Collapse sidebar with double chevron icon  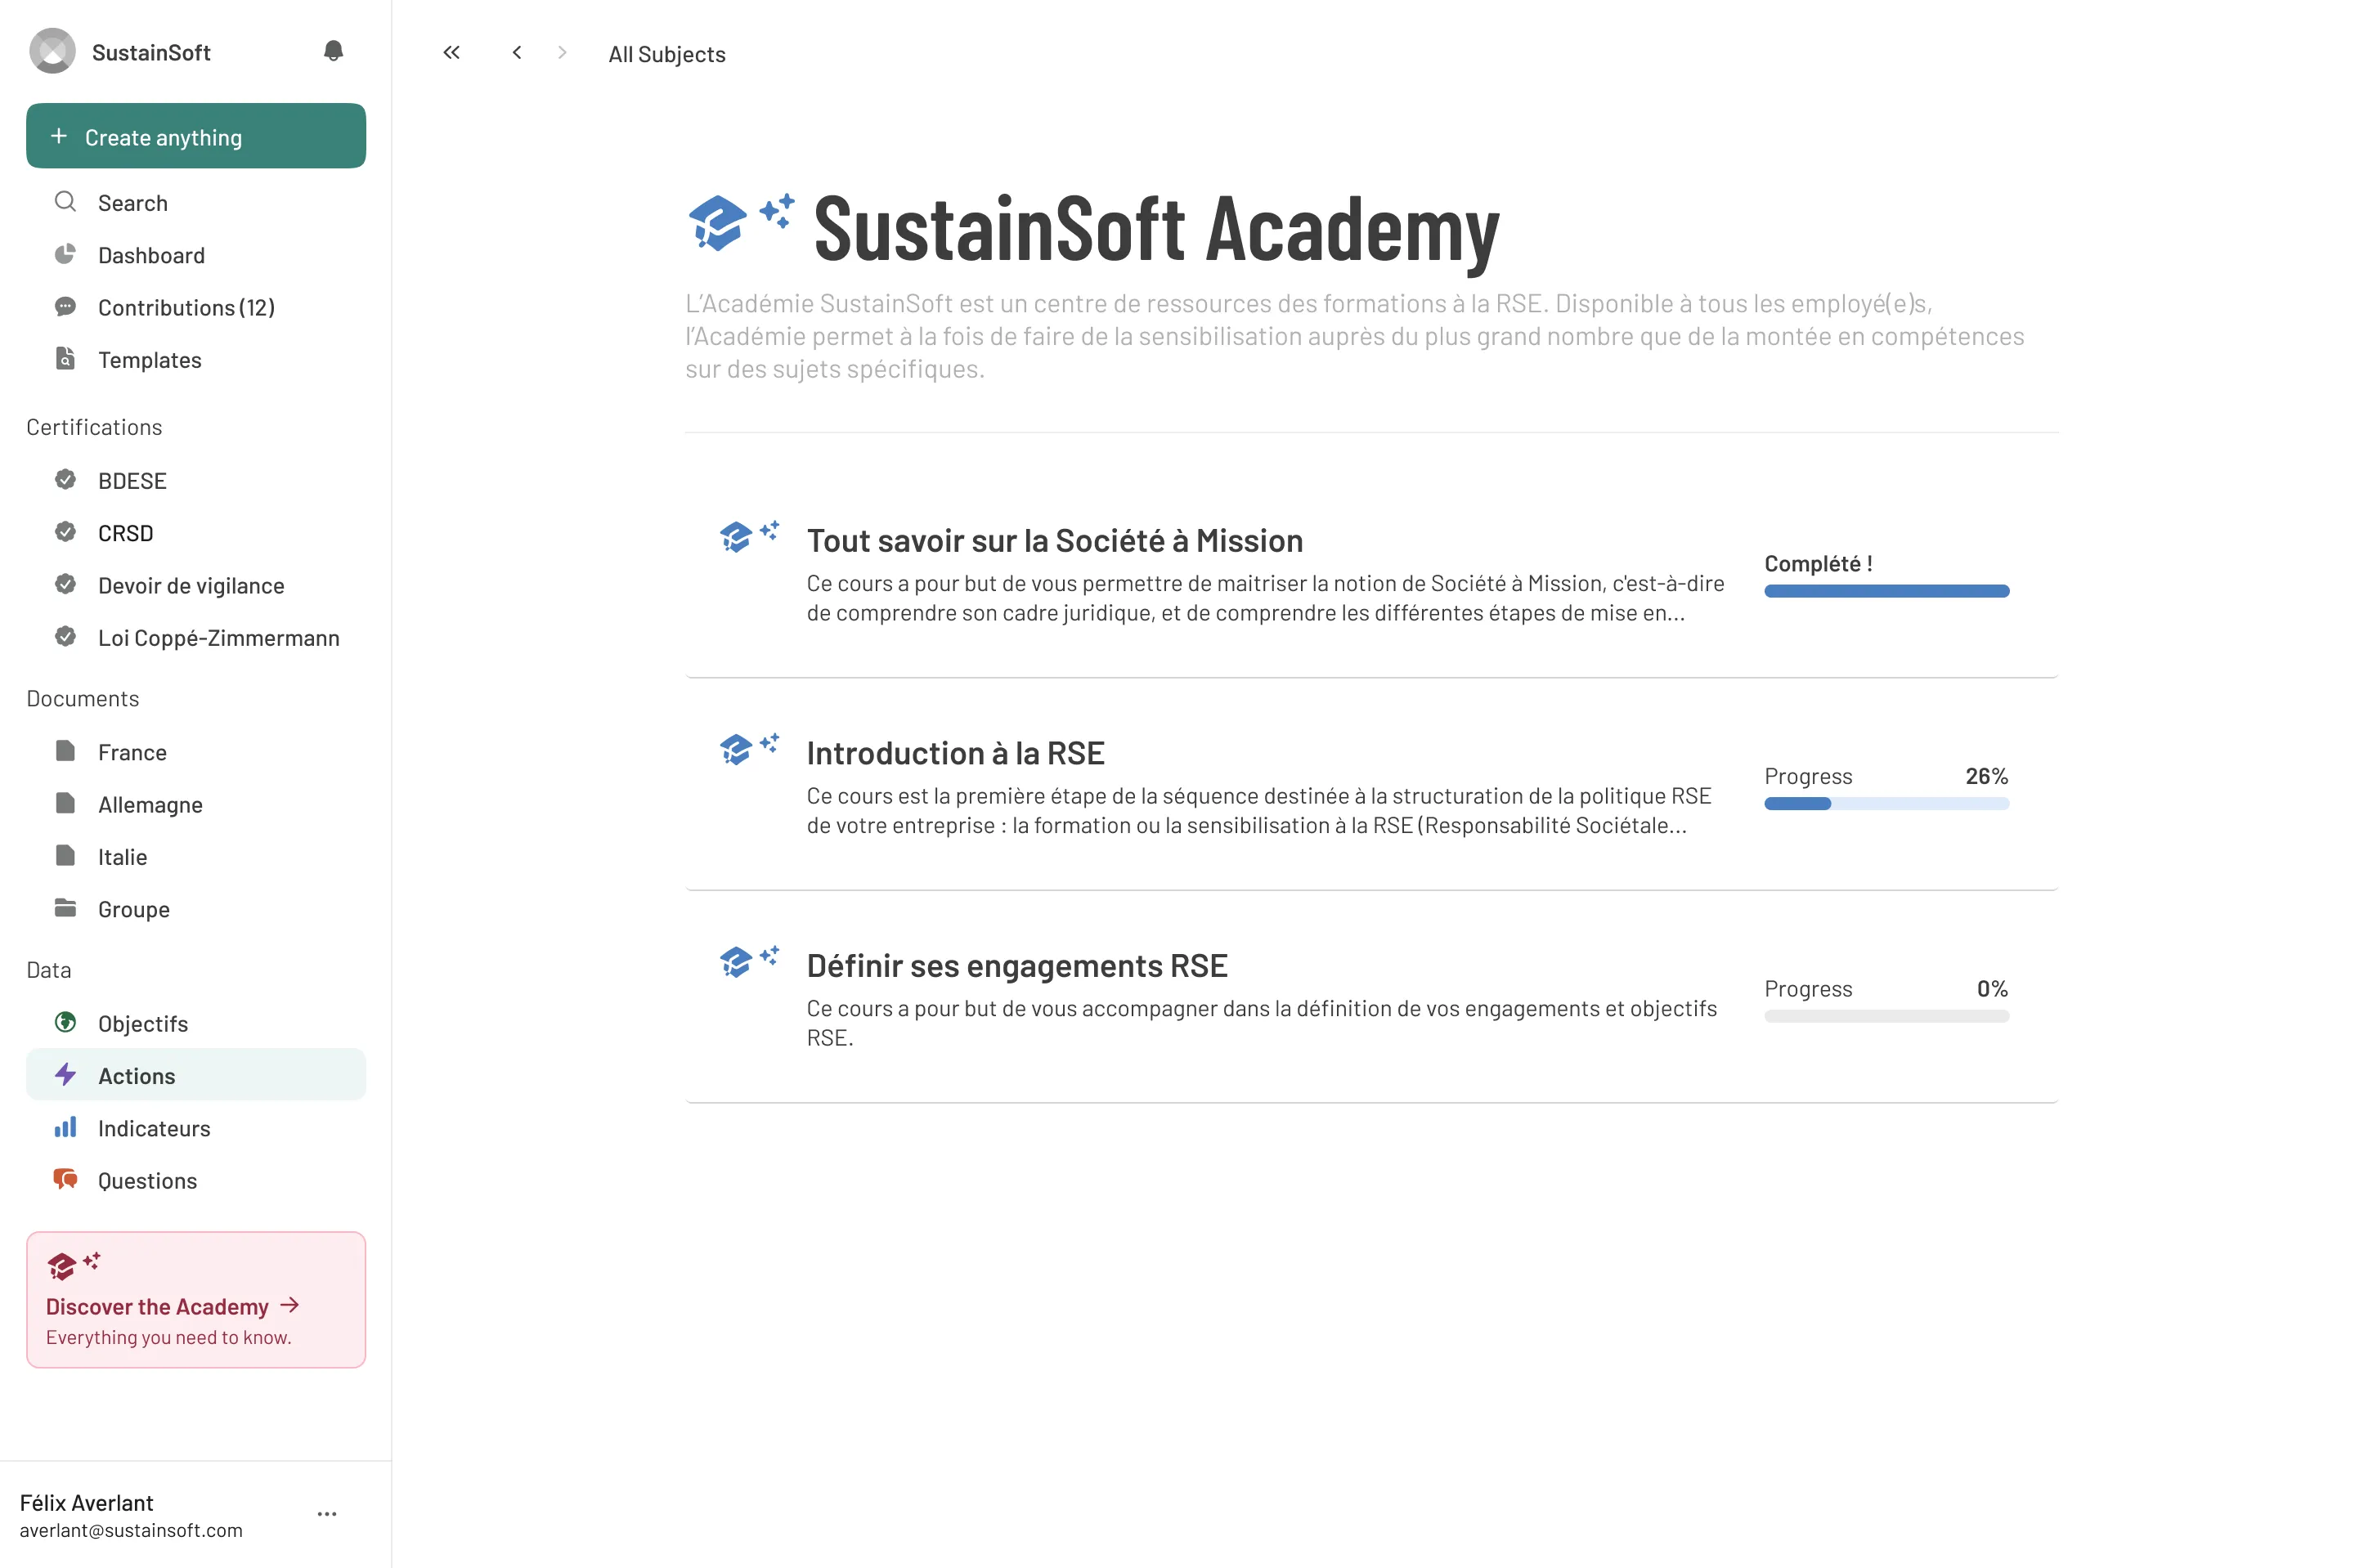coord(451,53)
